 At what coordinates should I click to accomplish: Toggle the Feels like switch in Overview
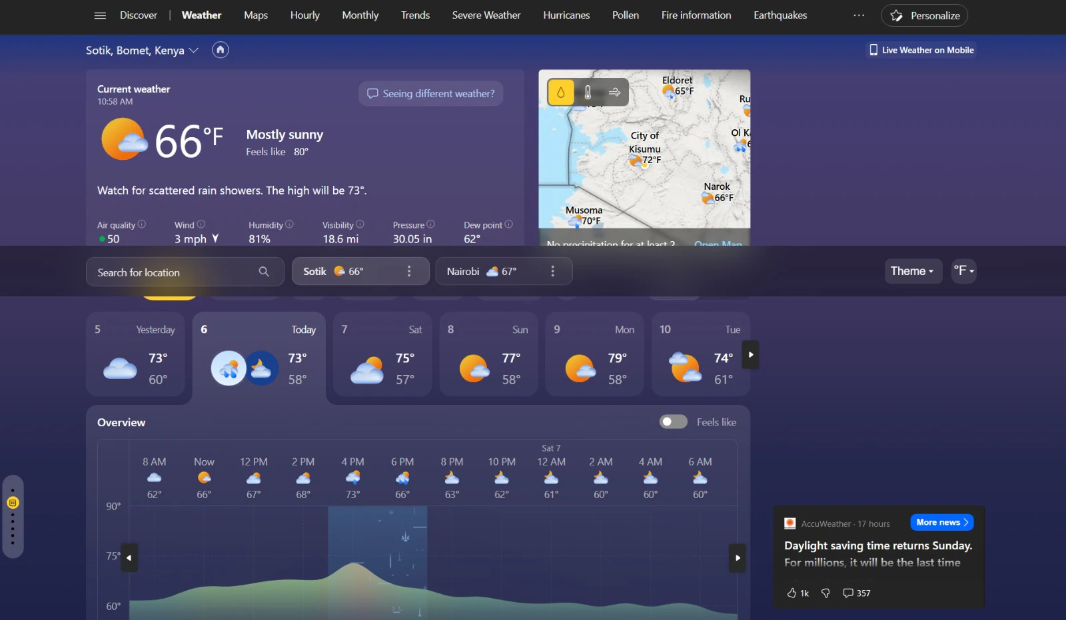point(673,422)
